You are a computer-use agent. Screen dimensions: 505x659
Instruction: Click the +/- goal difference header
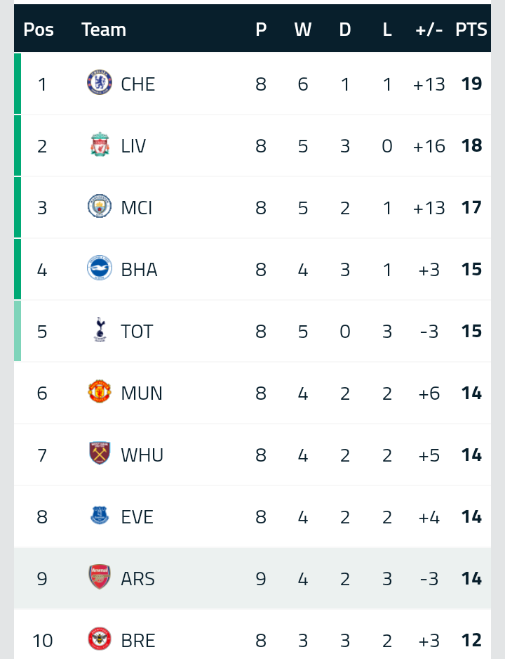pyautogui.click(x=429, y=30)
